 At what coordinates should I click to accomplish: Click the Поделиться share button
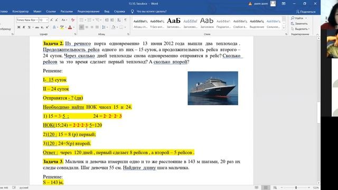[306, 12]
